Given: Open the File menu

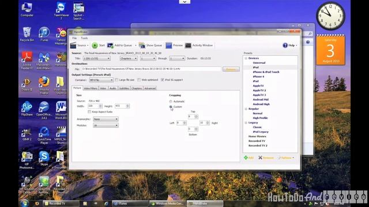Looking at the screenshot, I should pyautogui.click(x=74, y=38).
